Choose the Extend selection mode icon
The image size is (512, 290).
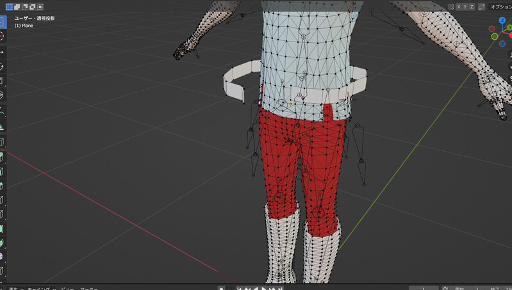[17, 6]
